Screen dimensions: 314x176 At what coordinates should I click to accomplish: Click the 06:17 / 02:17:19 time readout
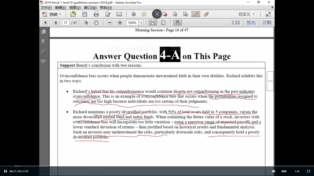click(x=19, y=171)
